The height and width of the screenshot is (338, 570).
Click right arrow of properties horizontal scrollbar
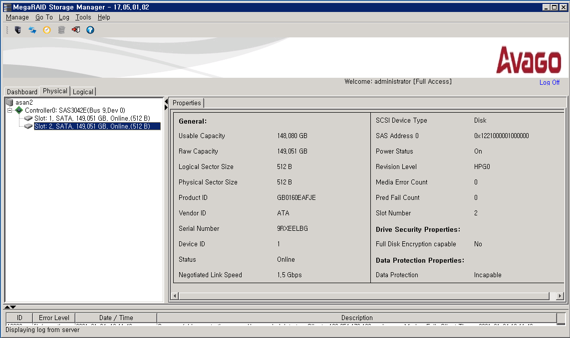coord(560,296)
